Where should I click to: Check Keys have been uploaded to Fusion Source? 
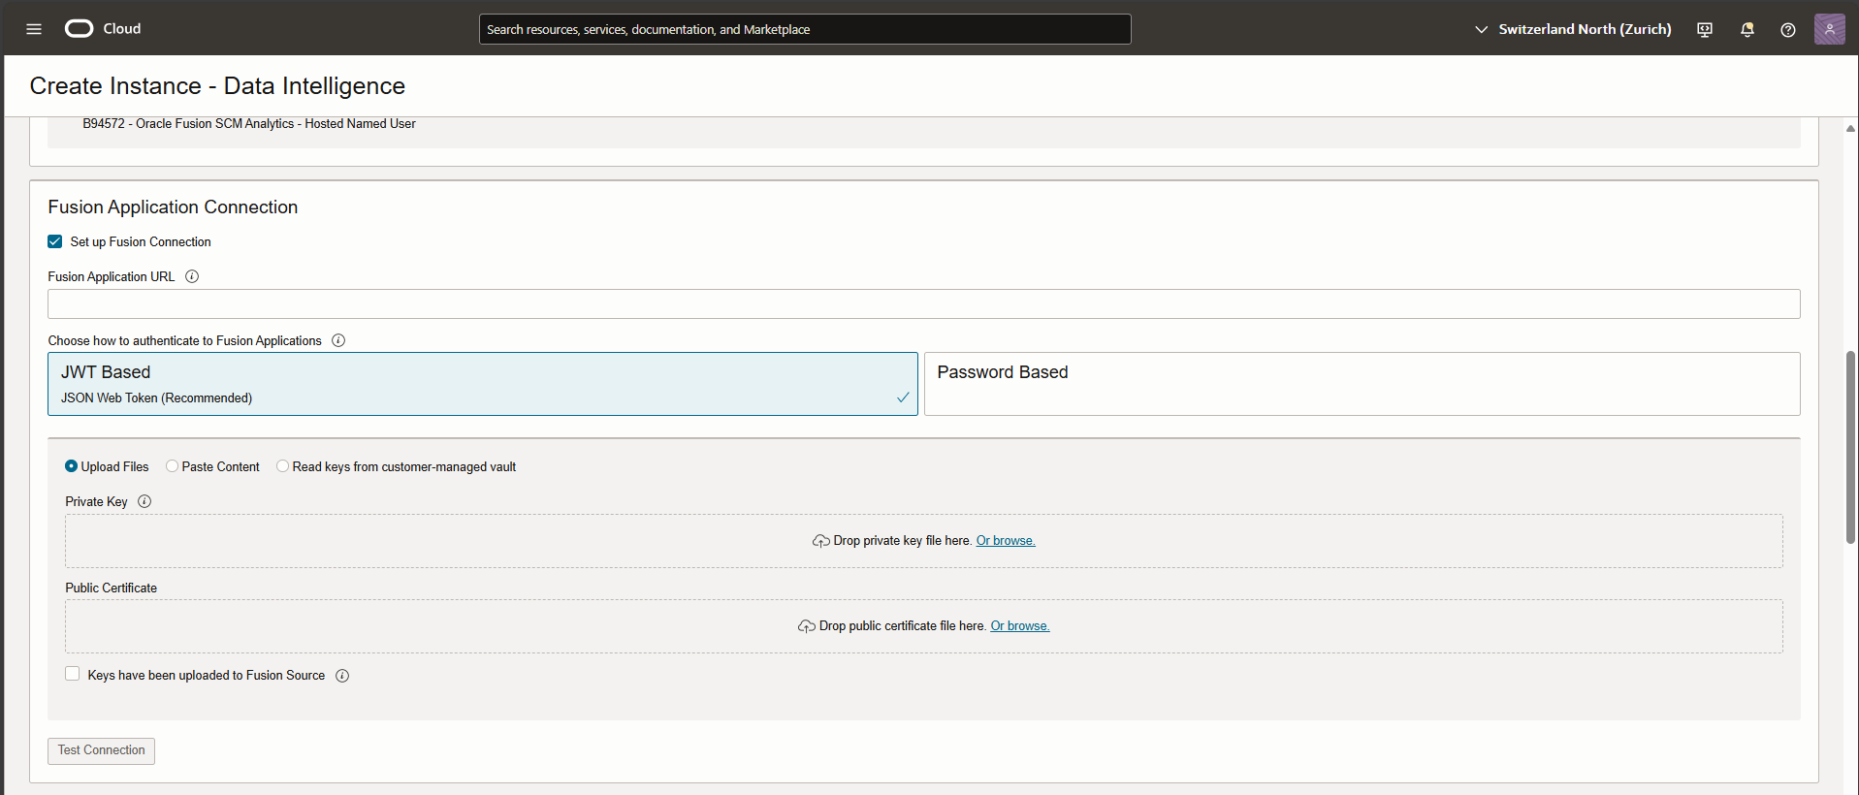pyautogui.click(x=73, y=674)
